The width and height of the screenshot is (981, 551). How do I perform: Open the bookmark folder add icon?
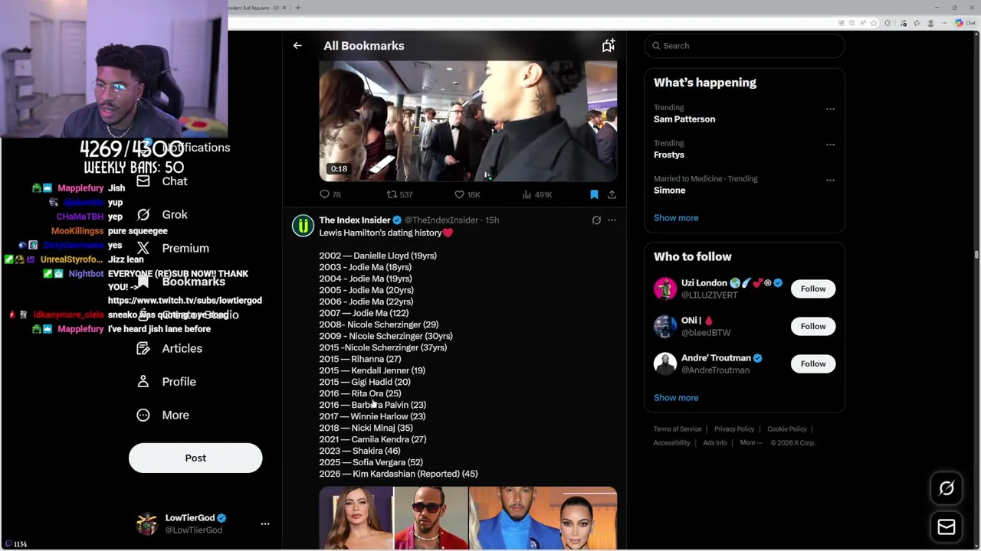(608, 46)
